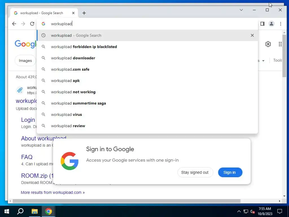This screenshot has height=217, width=289.
Task: Open Chrome side panel icon
Action: [262, 24]
